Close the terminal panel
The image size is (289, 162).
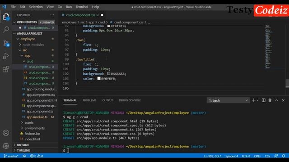point(283,100)
